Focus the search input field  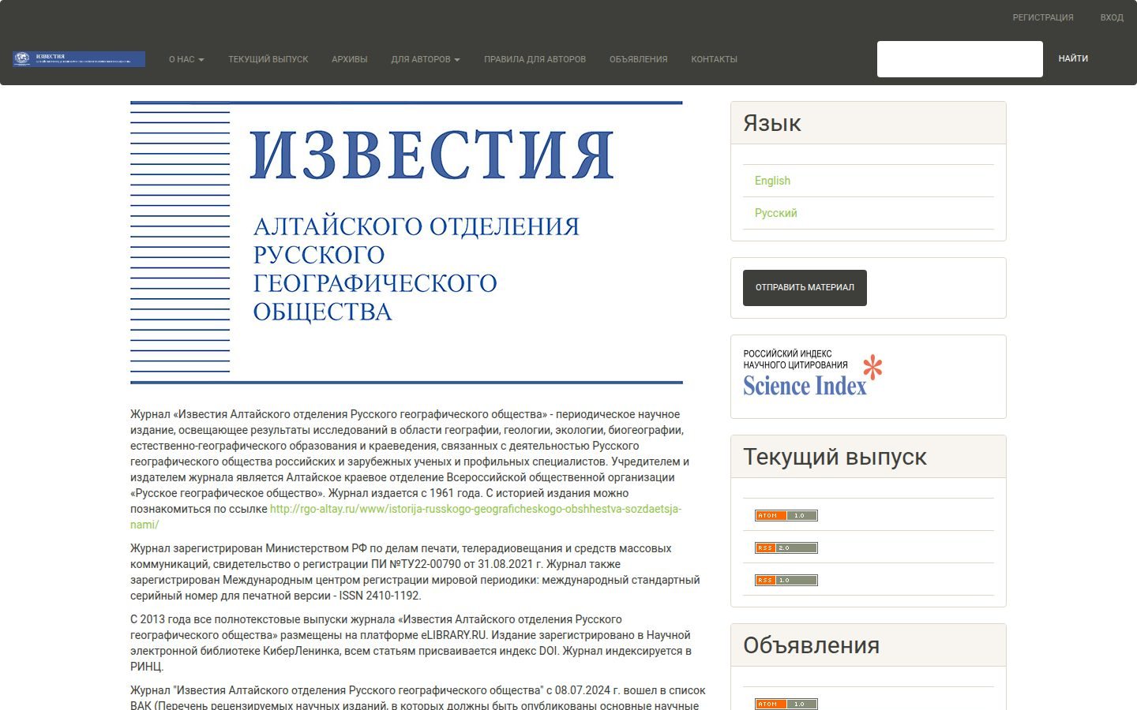(960, 59)
